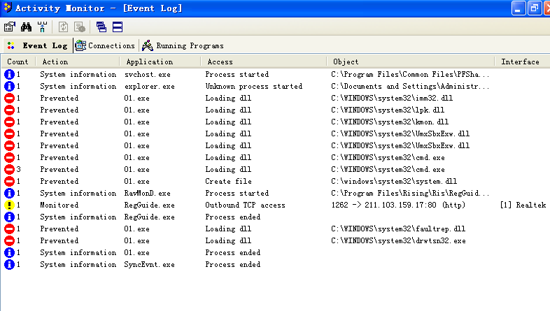This screenshot has height=311, width=550.
Task: Restore down the Activity Monitor window
Action: [x=535, y=8]
